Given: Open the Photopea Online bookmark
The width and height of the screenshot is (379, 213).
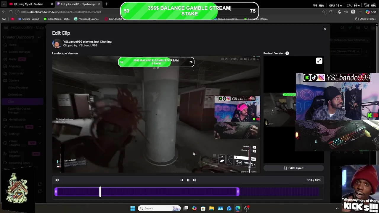Looking at the screenshot, I should point(87,19).
